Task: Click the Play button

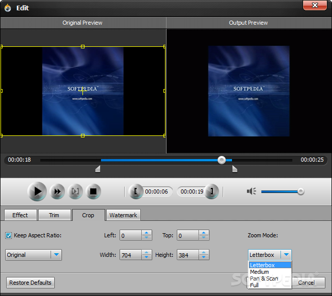Action: point(37,191)
